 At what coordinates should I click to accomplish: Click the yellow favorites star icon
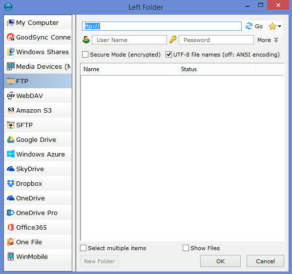[x=272, y=26]
